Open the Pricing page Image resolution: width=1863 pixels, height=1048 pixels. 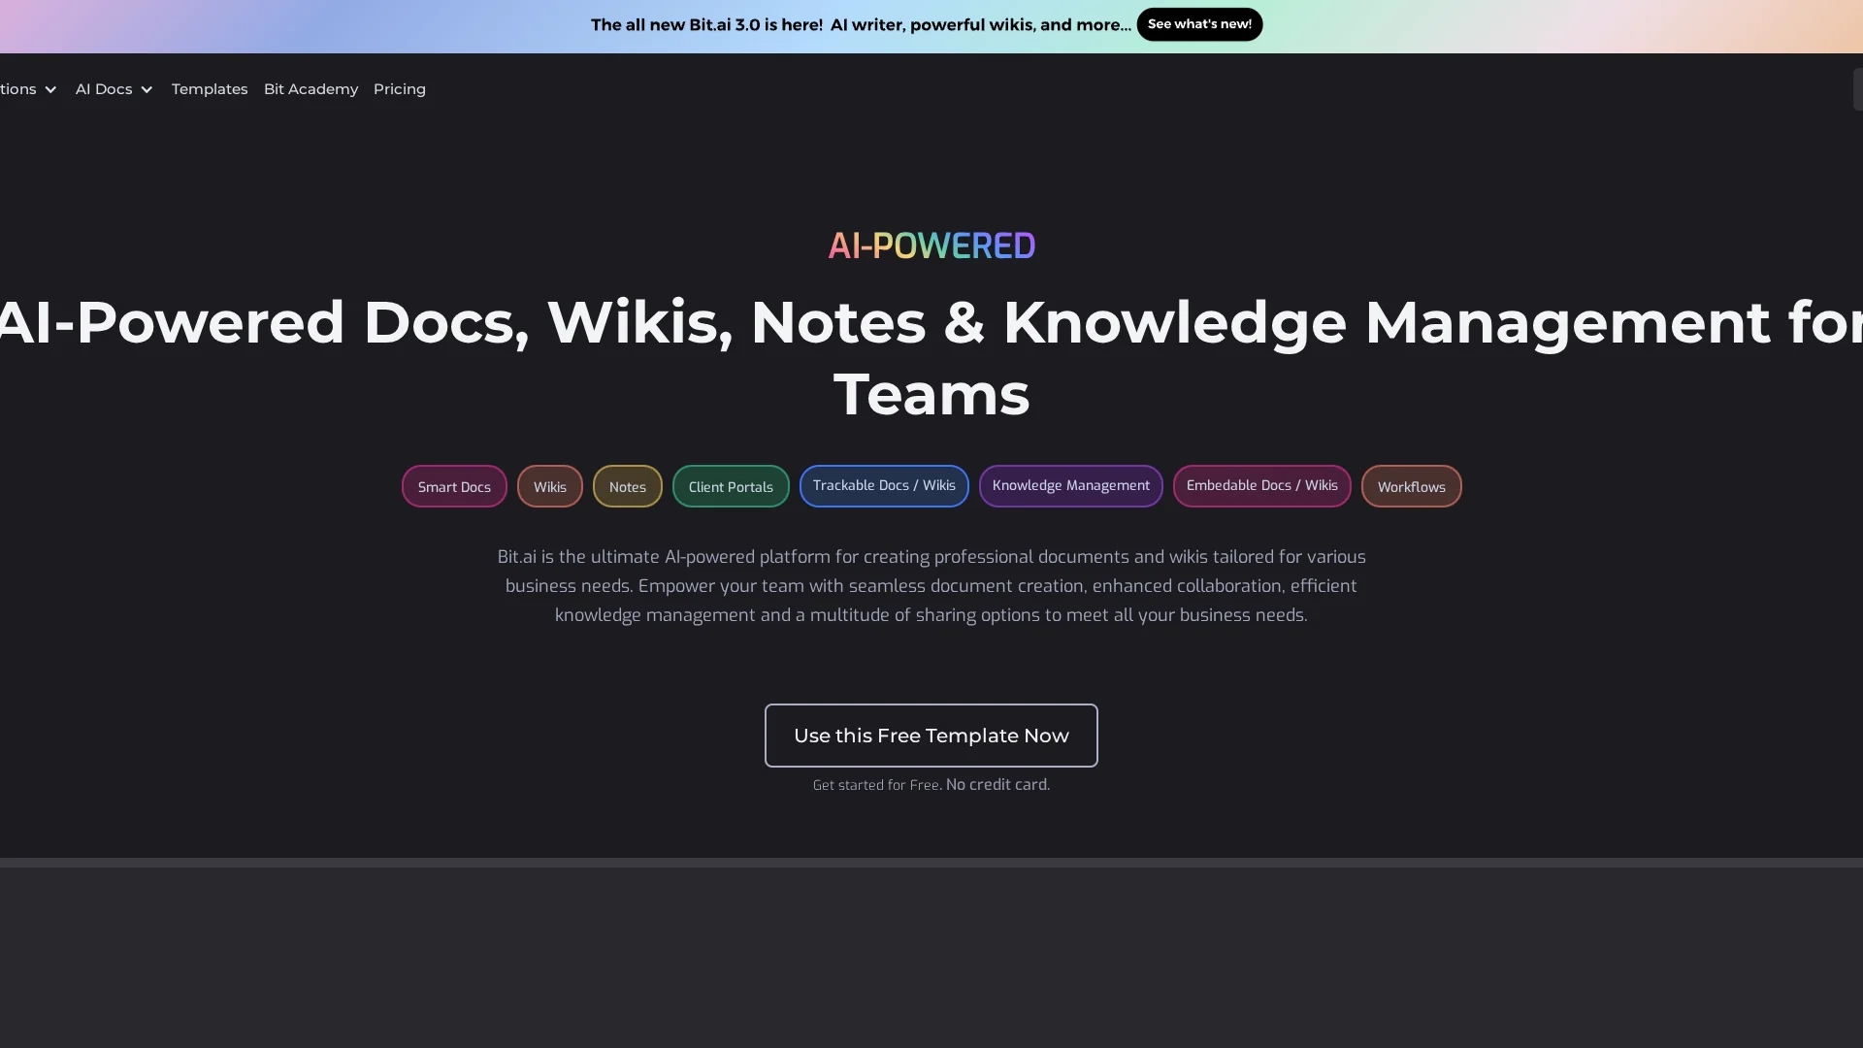pyautogui.click(x=400, y=89)
